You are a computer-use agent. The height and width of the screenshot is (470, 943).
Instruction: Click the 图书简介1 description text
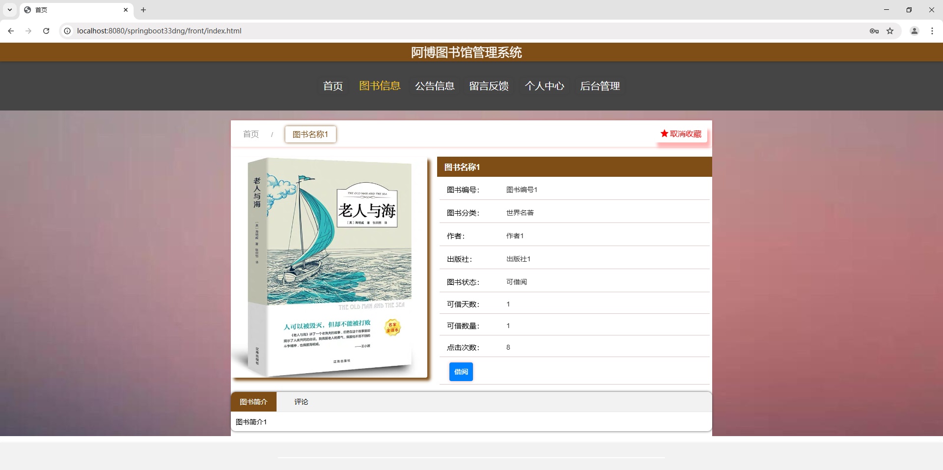tap(251, 422)
